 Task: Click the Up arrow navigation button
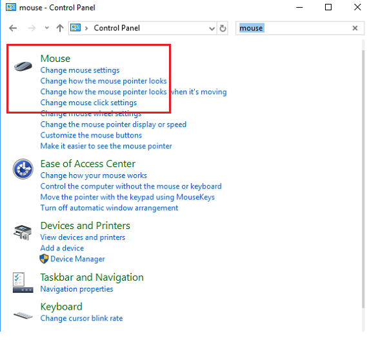pos(59,28)
